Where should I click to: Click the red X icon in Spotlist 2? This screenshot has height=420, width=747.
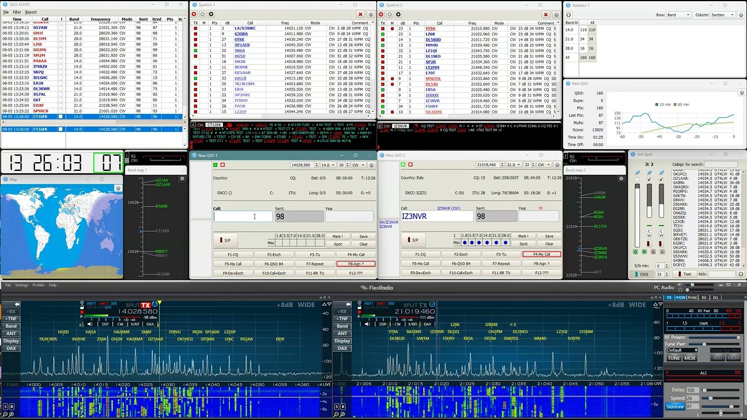[546, 15]
